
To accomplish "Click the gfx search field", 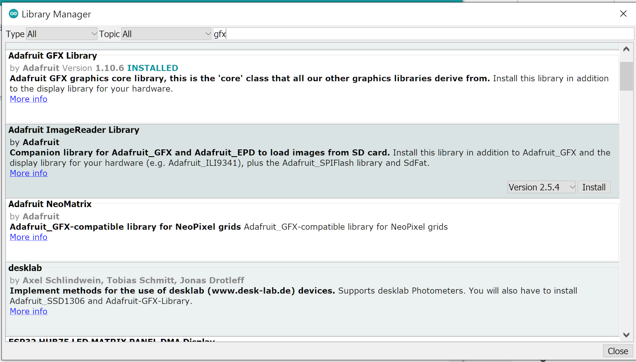I will coord(423,34).
